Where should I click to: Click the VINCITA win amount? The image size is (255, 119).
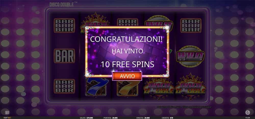click(143, 118)
